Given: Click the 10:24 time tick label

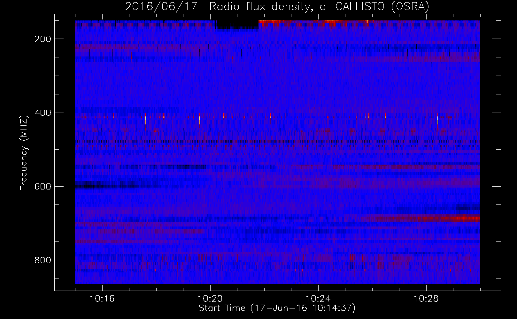Looking at the screenshot, I should click(x=318, y=299).
